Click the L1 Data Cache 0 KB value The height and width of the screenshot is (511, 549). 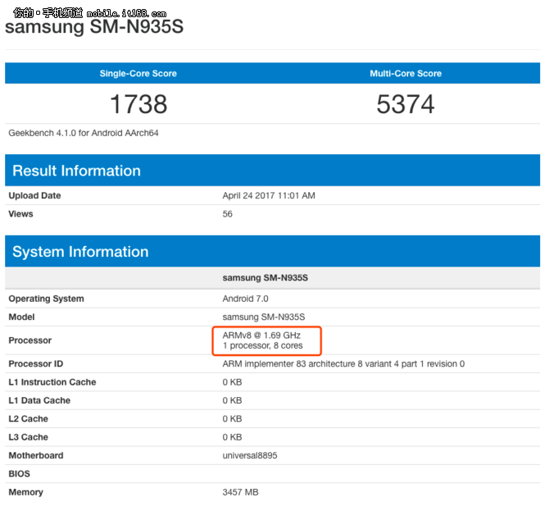232,400
